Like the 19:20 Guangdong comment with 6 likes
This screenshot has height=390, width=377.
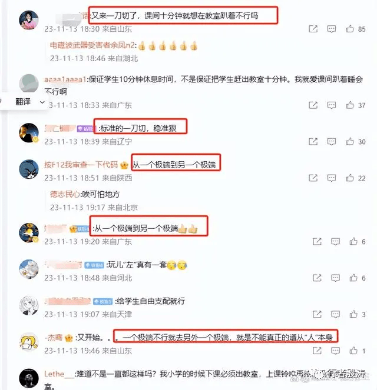[x=353, y=241]
